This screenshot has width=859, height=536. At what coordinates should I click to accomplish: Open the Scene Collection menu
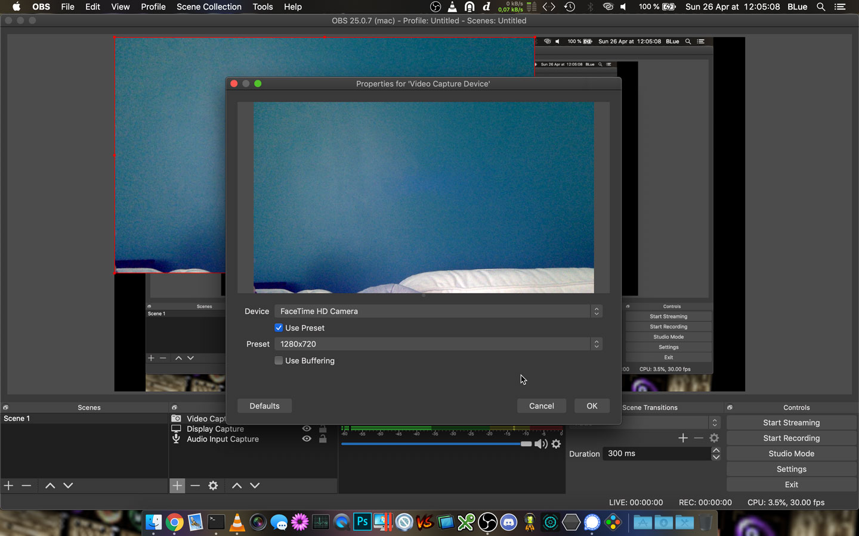(209, 7)
